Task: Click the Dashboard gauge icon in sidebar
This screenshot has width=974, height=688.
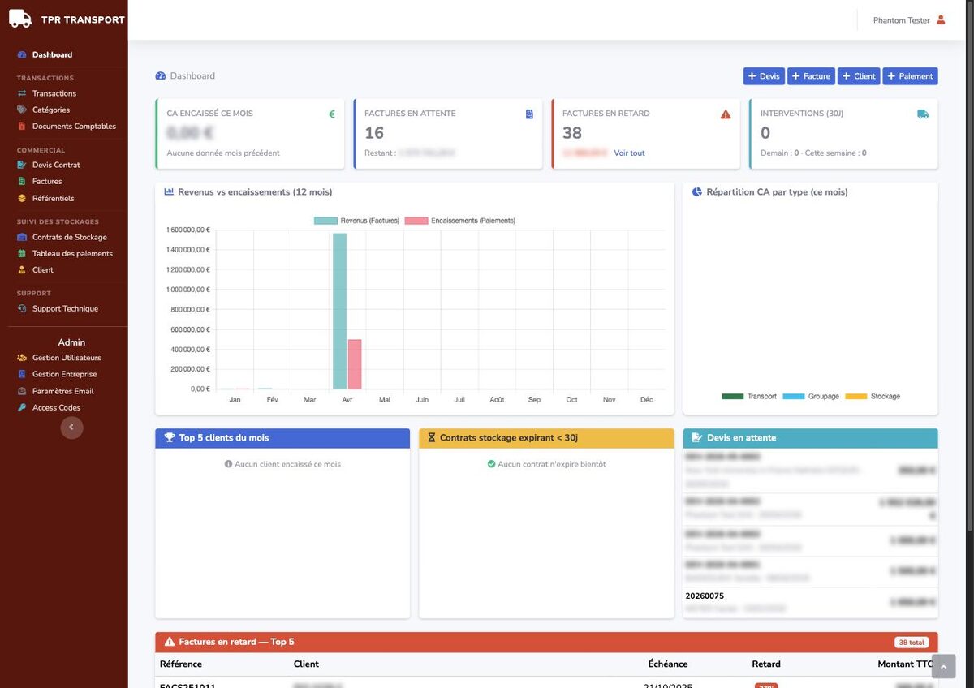Action: coord(22,54)
